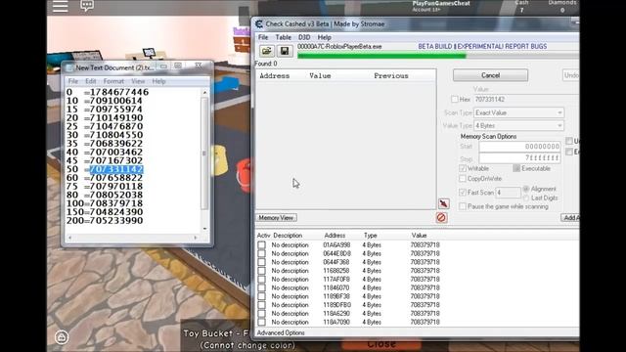Open the Notepad View menu
Image resolution: width=626 pixels, height=352 pixels.
coord(138,81)
